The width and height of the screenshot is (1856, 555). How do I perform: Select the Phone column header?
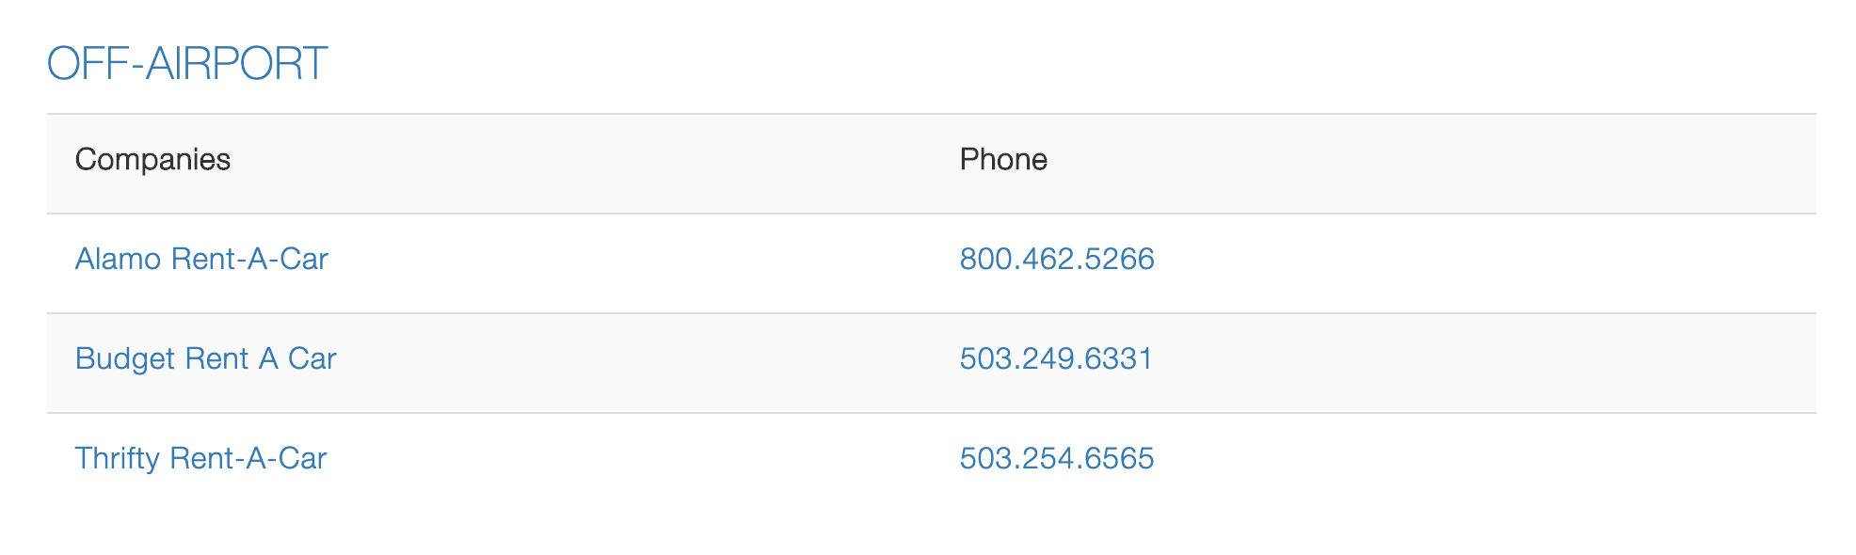[1003, 160]
